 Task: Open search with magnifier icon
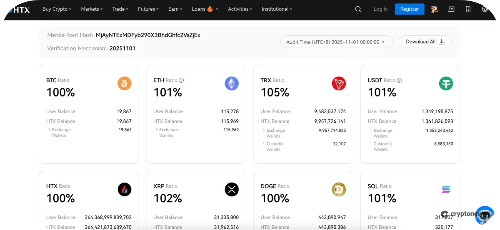(x=358, y=9)
